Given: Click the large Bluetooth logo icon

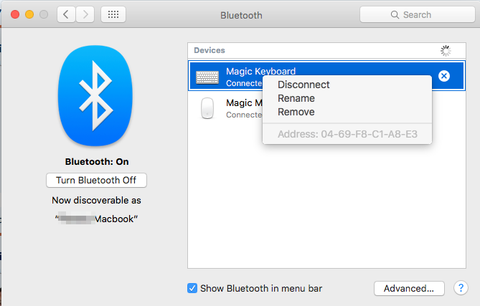Looking at the screenshot, I should point(95,96).
